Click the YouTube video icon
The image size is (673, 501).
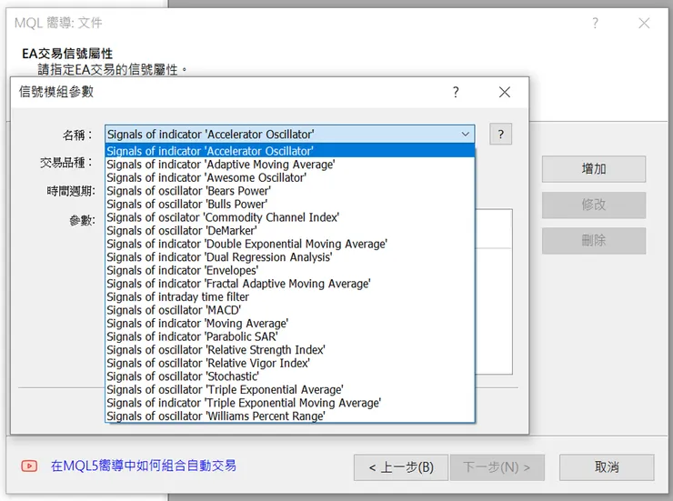[29, 466]
